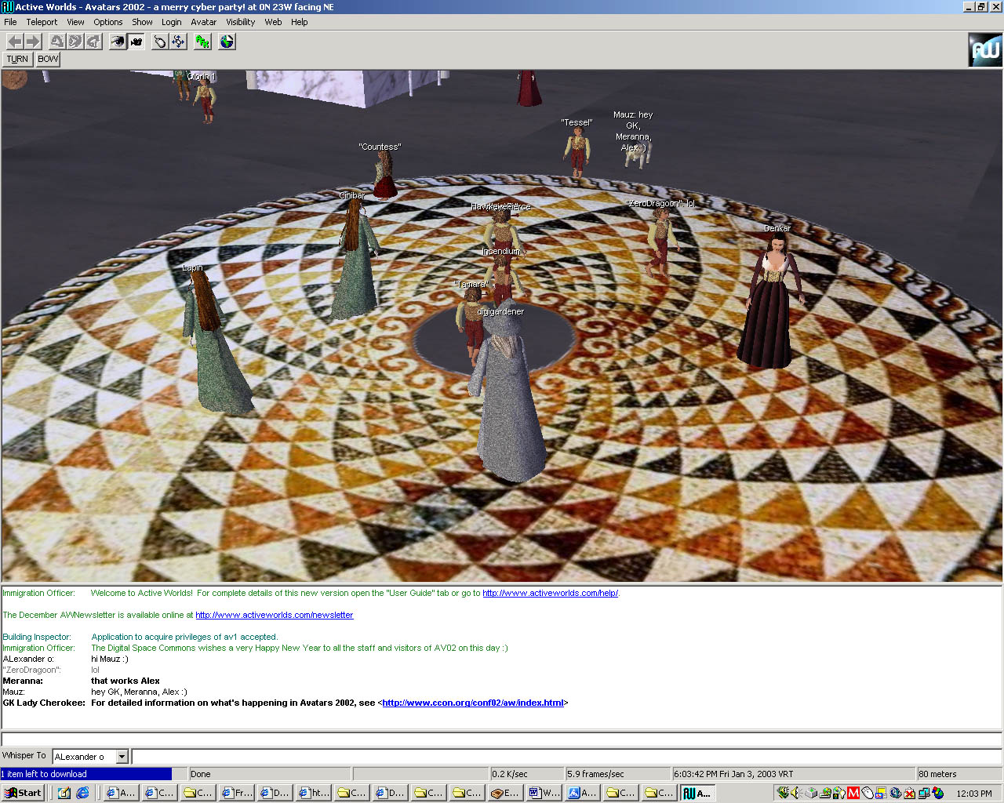Viewport: 1004px width, 803px height.
Task: Open the Visibility menu
Action: 240,22
